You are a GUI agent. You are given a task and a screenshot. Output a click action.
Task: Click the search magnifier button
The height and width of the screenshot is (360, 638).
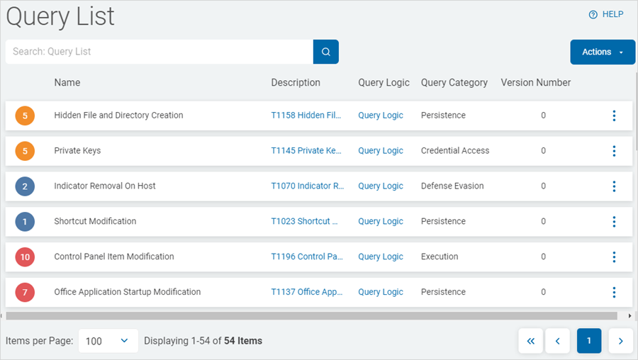pos(325,52)
